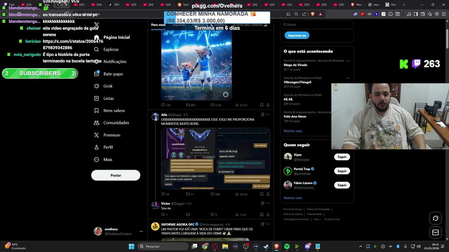Image resolution: width=449 pixels, height=252 pixels.
Task: Open the browser extensions puzzle icon
Action: tap(390, 14)
